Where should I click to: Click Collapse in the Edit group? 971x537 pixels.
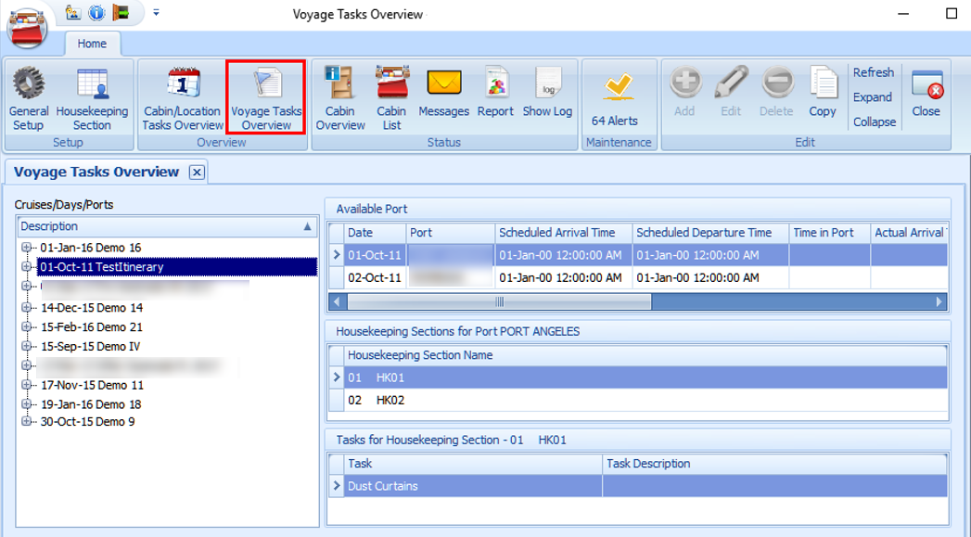pyautogui.click(x=875, y=122)
